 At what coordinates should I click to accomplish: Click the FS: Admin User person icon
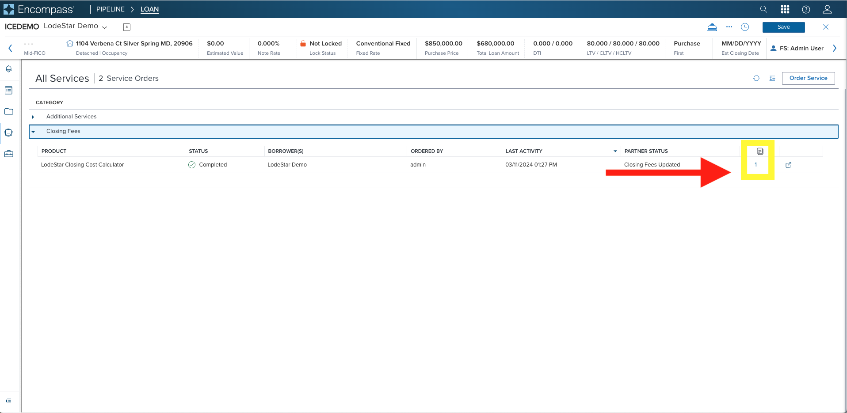(774, 48)
